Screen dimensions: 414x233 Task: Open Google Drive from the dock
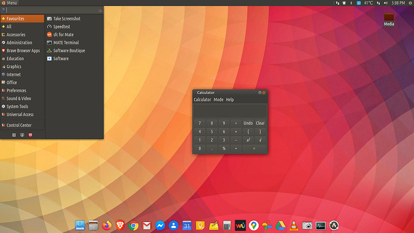(x=280, y=225)
